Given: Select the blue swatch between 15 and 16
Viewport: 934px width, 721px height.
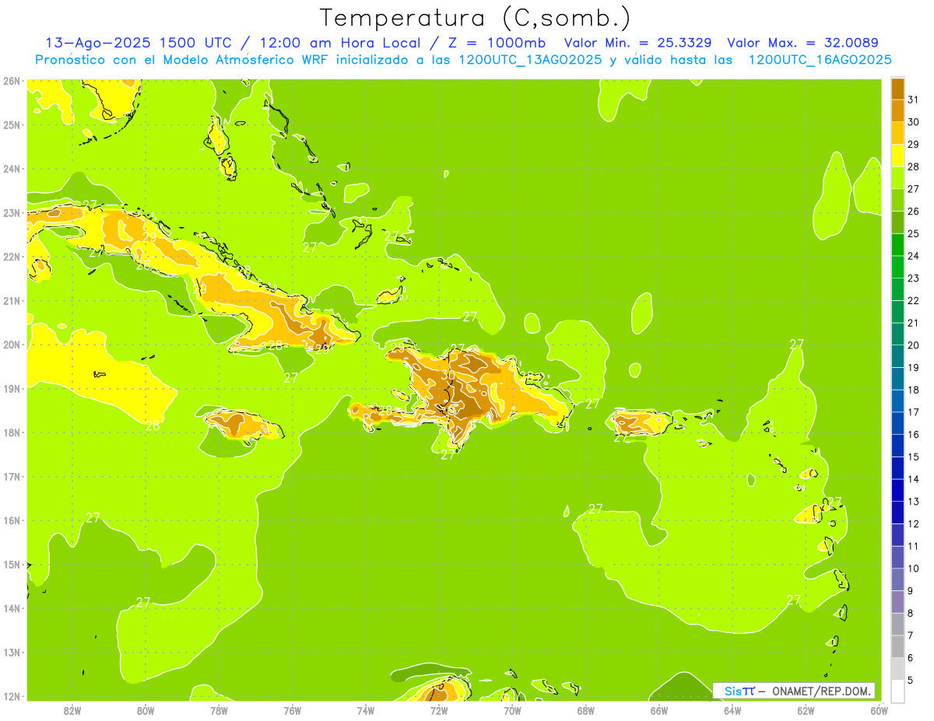Looking at the screenshot, I should [897, 446].
